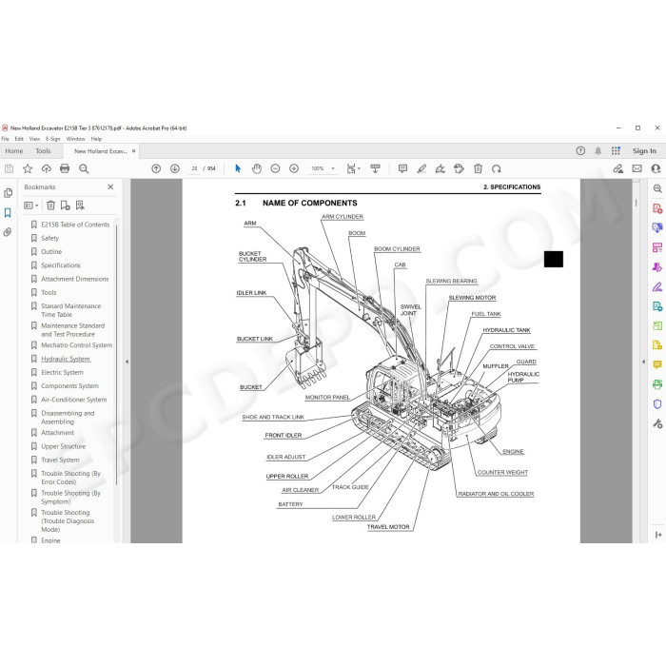Delete the selected bookmark
This screenshot has width=666, height=666.
tap(50, 206)
